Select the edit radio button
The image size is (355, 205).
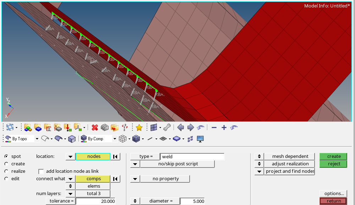[x=6, y=178]
